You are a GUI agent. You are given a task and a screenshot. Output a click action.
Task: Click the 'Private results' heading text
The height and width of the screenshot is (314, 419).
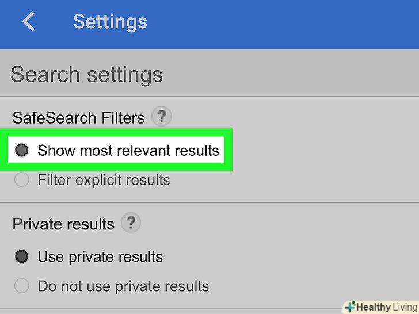tap(63, 223)
